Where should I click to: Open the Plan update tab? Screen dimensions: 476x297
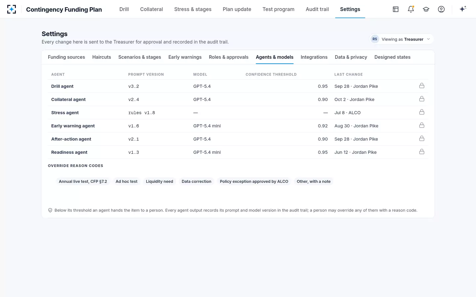coord(237,9)
